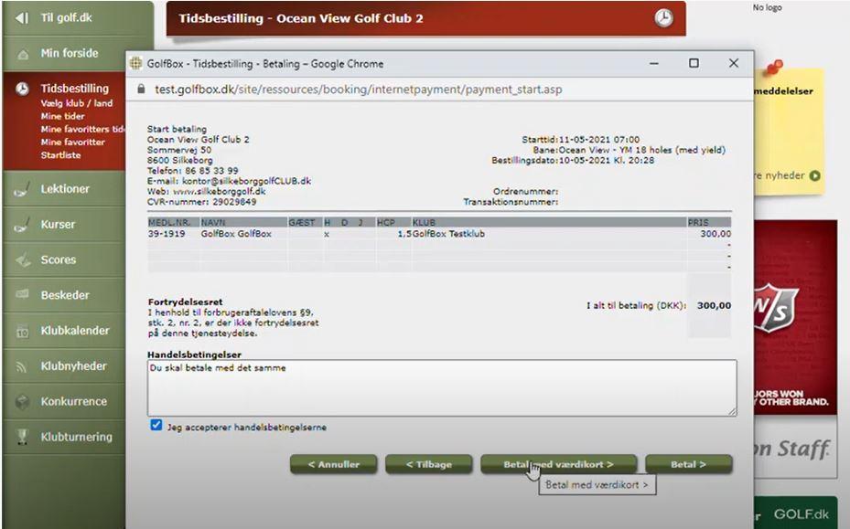
Task: Open Scores in the sidebar menu
Action: [x=59, y=259]
